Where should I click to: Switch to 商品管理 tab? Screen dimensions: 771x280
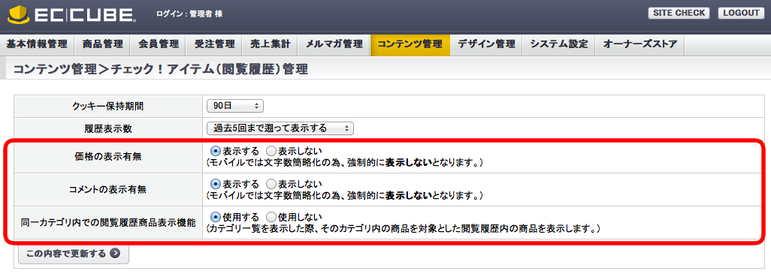(102, 45)
